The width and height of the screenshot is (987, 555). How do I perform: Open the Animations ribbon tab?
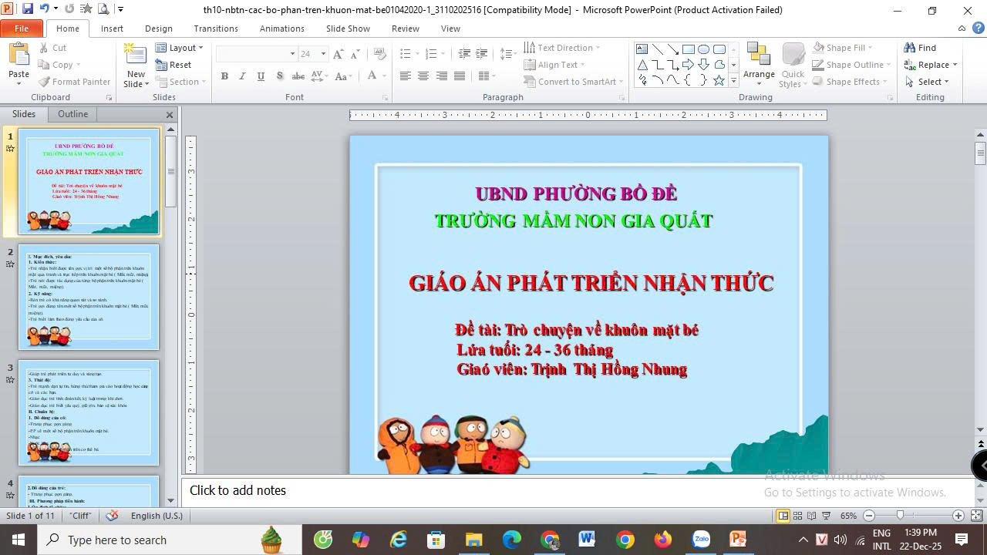click(x=281, y=29)
